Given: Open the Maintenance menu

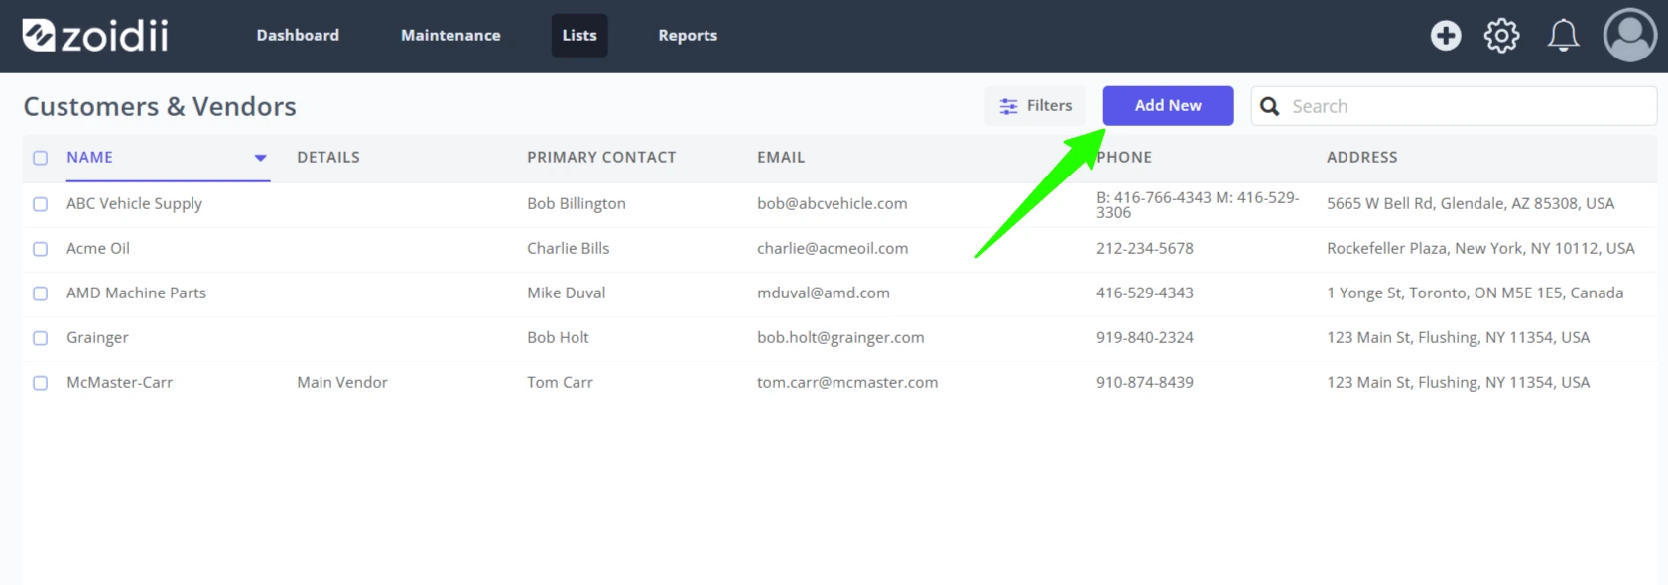Looking at the screenshot, I should point(450,35).
